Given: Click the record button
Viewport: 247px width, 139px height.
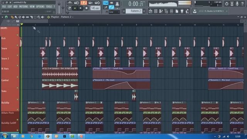Looking at the screenshot, I should [86, 8].
